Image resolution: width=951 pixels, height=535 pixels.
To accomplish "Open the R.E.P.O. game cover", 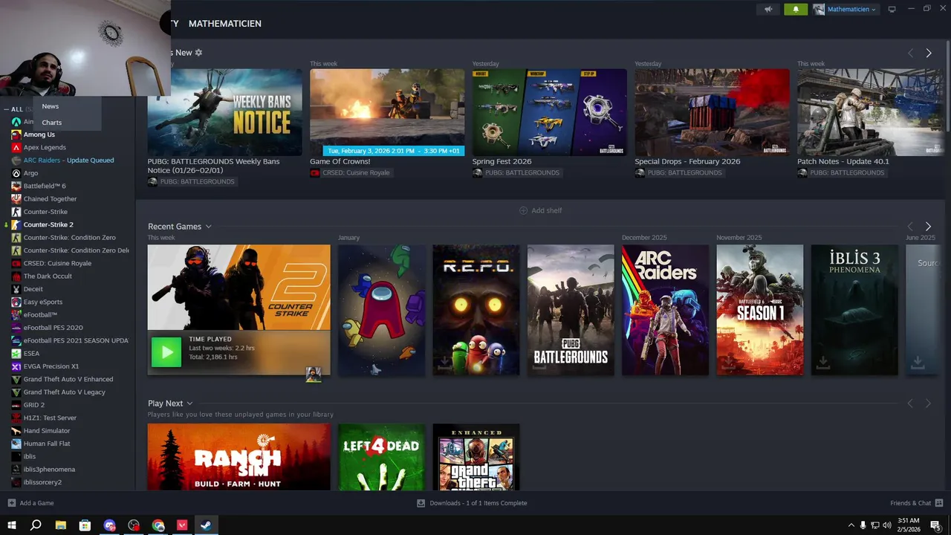I will (x=476, y=310).
